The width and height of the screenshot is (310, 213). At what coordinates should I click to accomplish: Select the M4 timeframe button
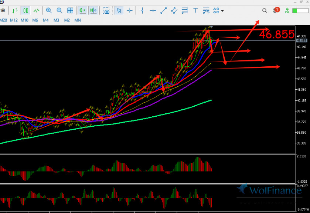[x=46, y=20]
